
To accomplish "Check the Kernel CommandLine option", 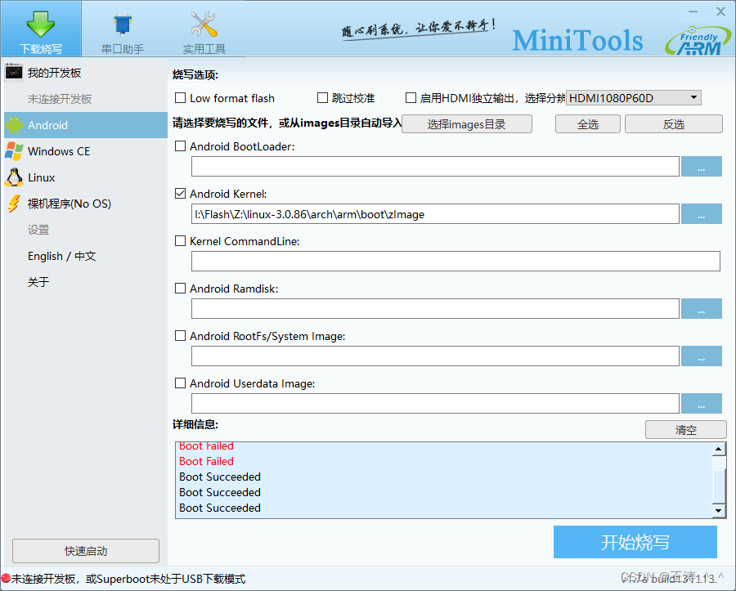I will pos(180,241).
